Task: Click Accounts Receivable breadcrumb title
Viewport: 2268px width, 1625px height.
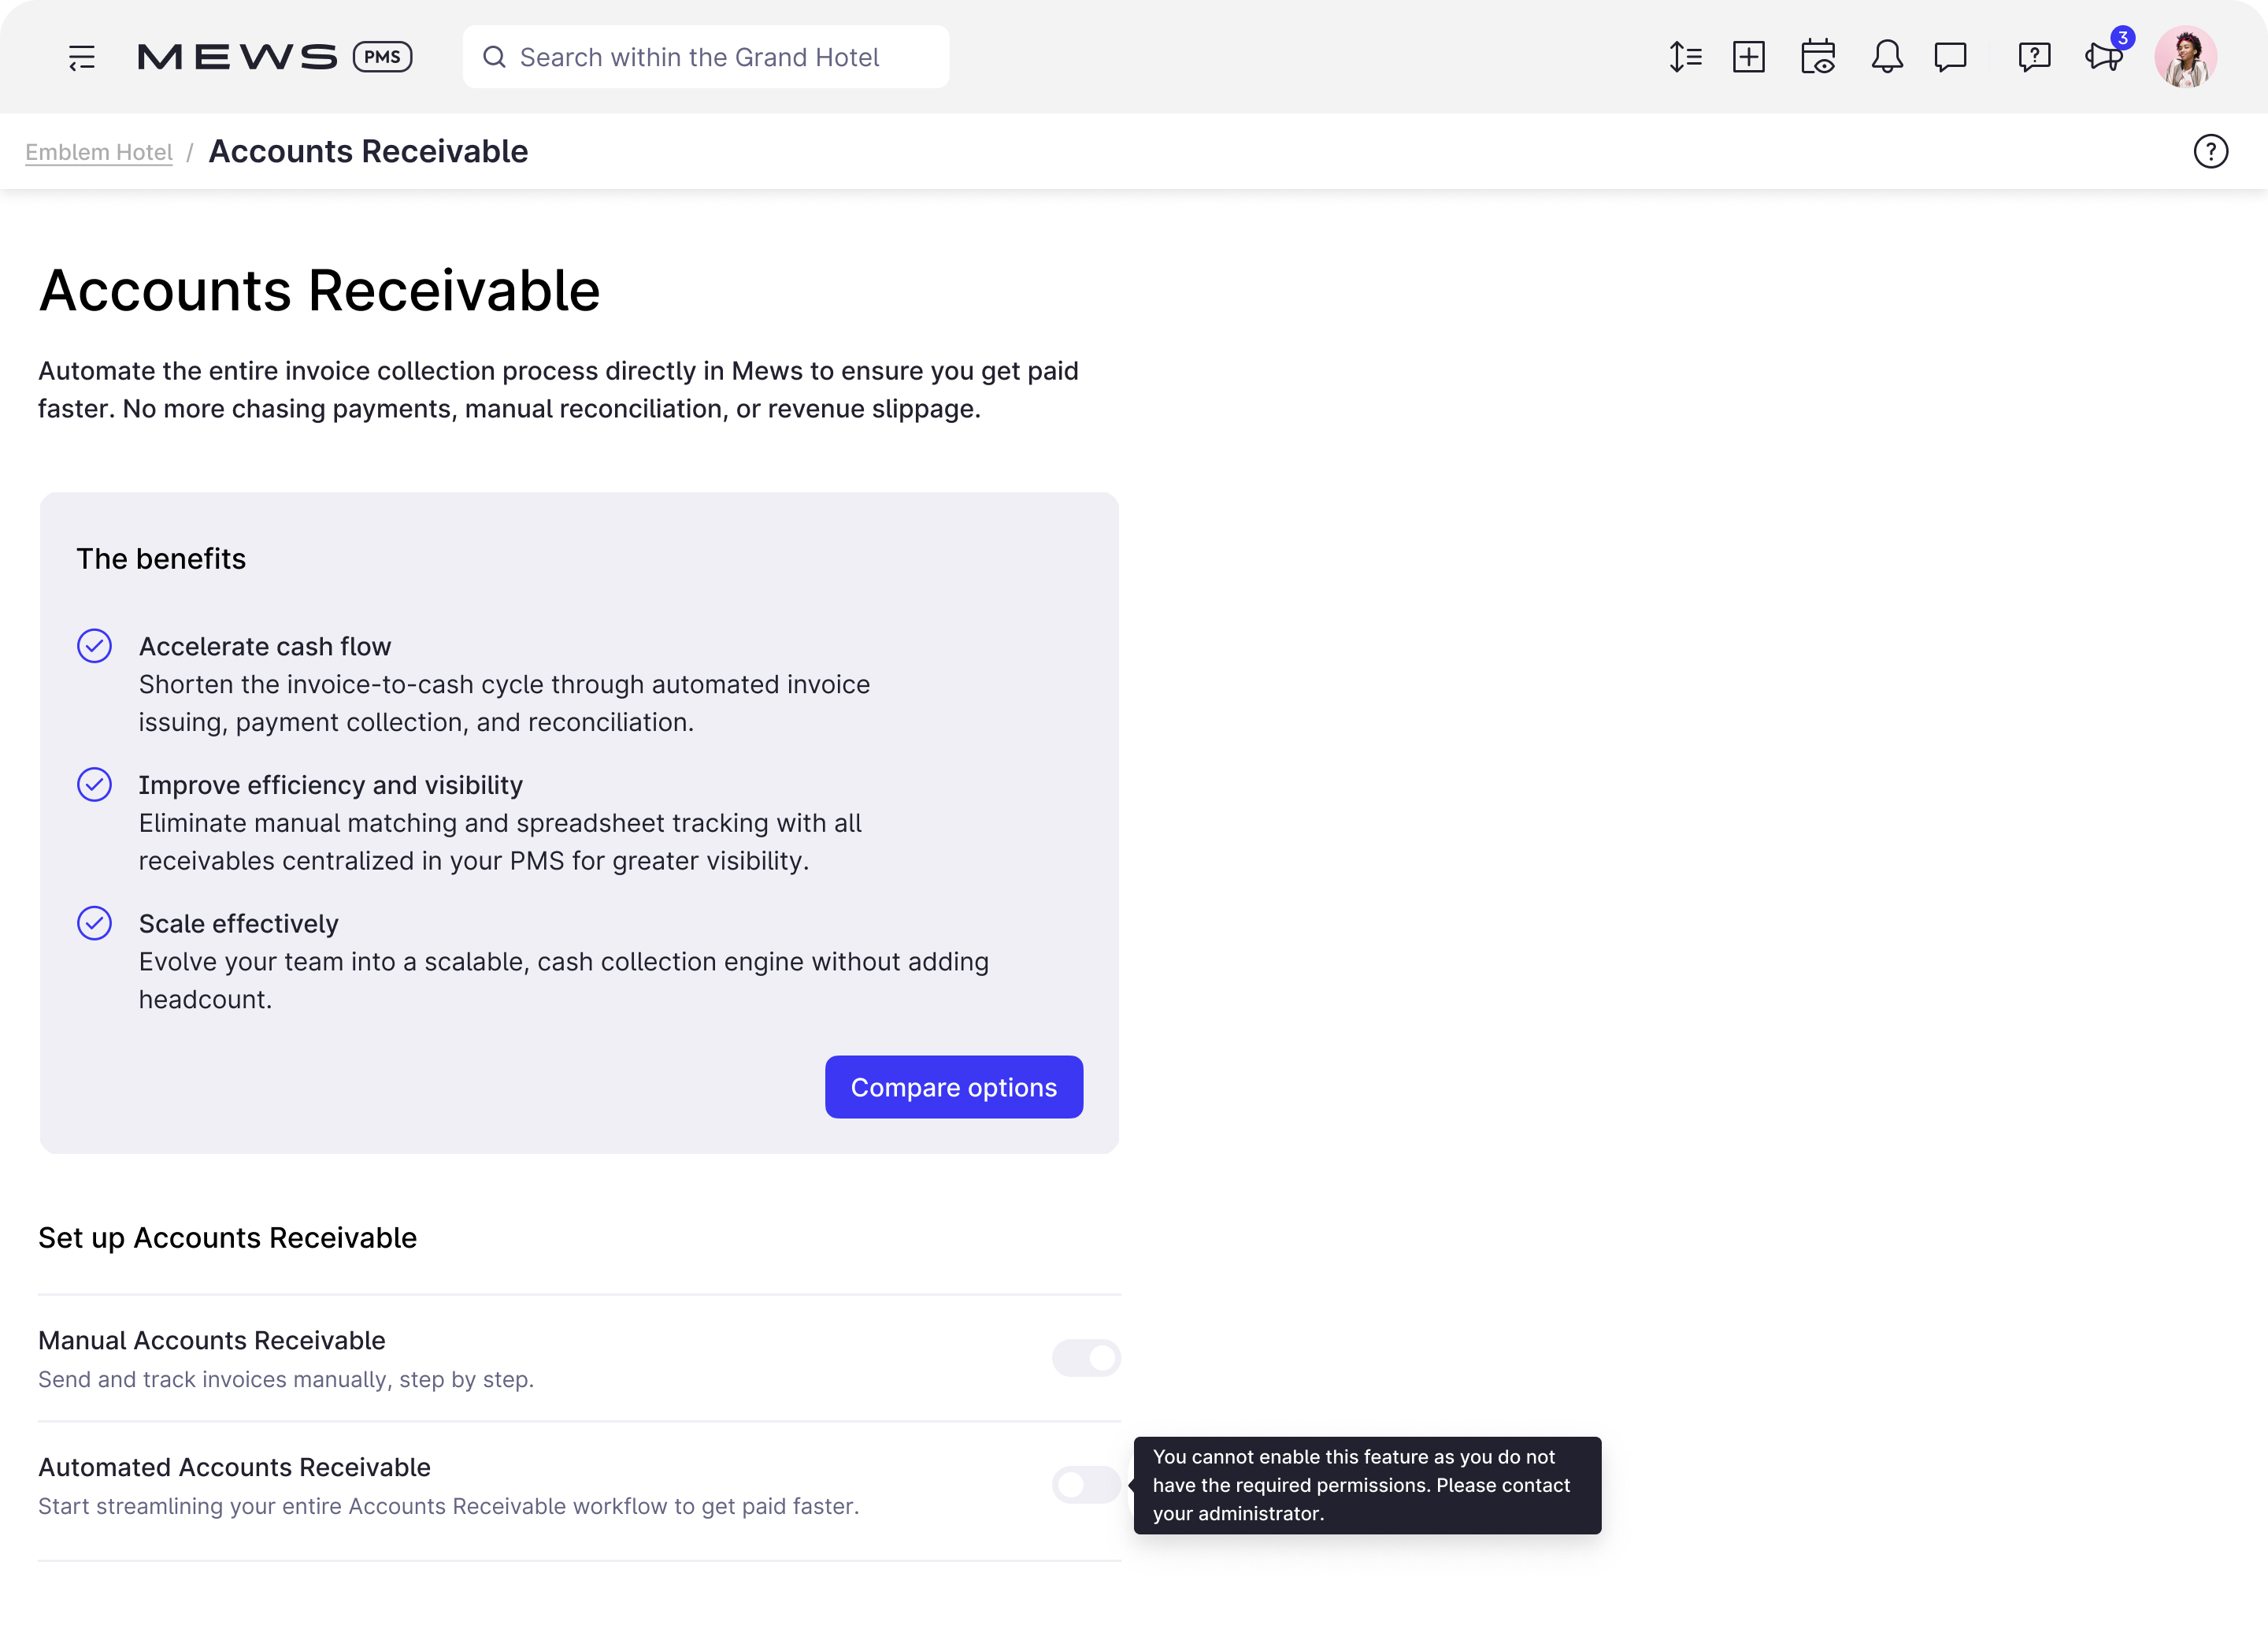Action: click(x=368, y=152)
